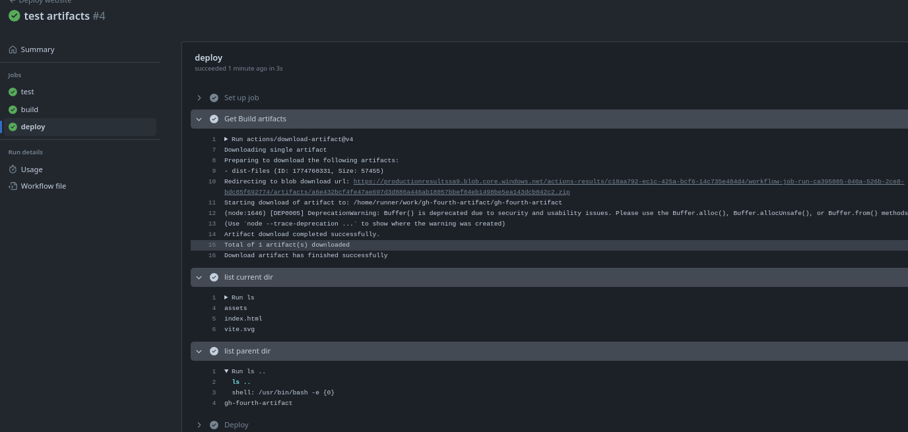The image size is (908, 432).
Task: Click the Usage stopwatch icon
Action: [13, 170]
